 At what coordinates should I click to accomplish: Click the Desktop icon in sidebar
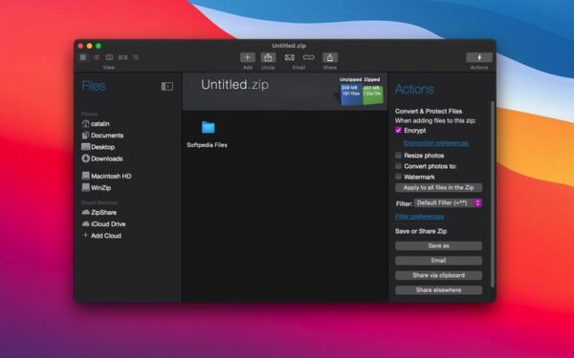pyautogui.click(x=86, y=147)
